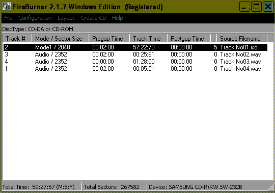
Task: Minimize the FireBurner window
Action: pos(244,7)
